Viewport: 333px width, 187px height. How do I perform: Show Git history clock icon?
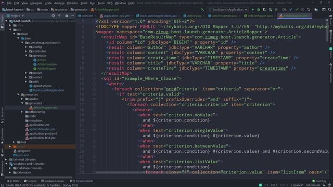pyautogui.click(x=303, y=9)
